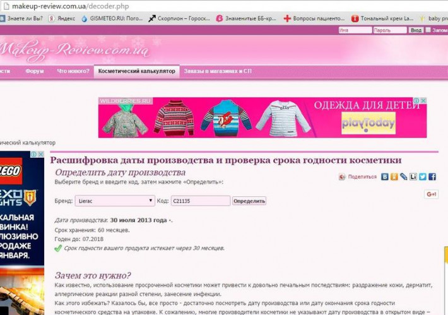Click the Вход login button

[x=416, y=30]
